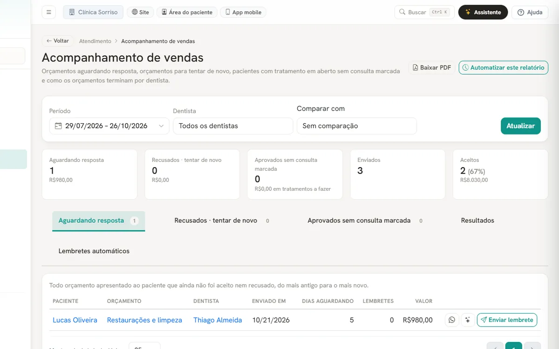Click the 10/21/2026 sent date cell
559x349 pixels.
(x=271, y=320)
